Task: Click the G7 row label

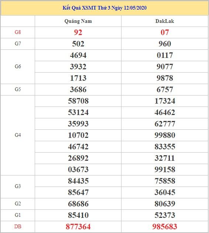Action: pos(18,44)
